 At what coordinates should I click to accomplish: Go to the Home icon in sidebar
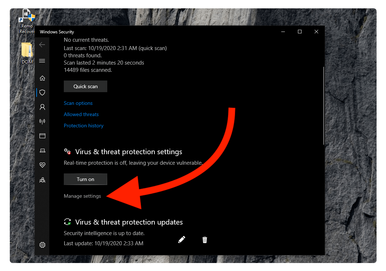42,78
